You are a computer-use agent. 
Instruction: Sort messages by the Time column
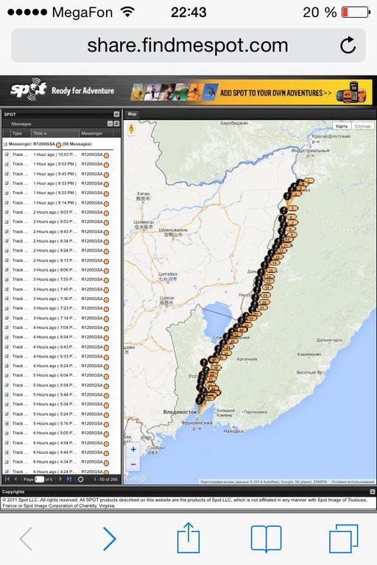[x=54, y=133]
